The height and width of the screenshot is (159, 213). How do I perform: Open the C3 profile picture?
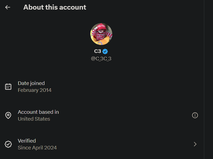(x=101, y=34)
